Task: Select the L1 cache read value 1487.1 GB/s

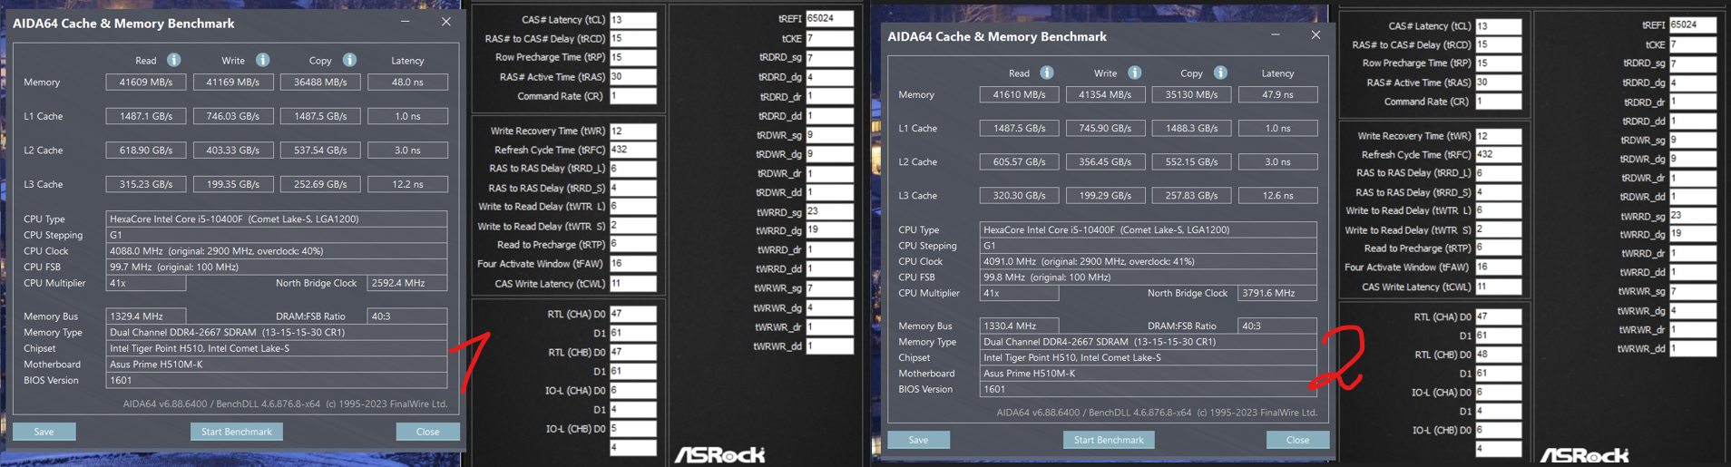Action: (x=146, y=116)
